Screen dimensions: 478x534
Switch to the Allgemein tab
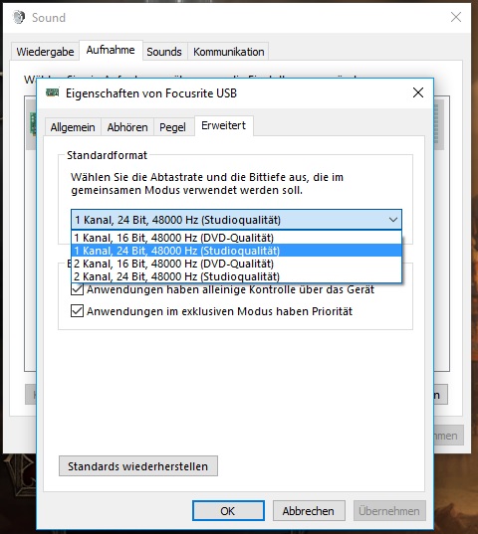tap(73, 127)
